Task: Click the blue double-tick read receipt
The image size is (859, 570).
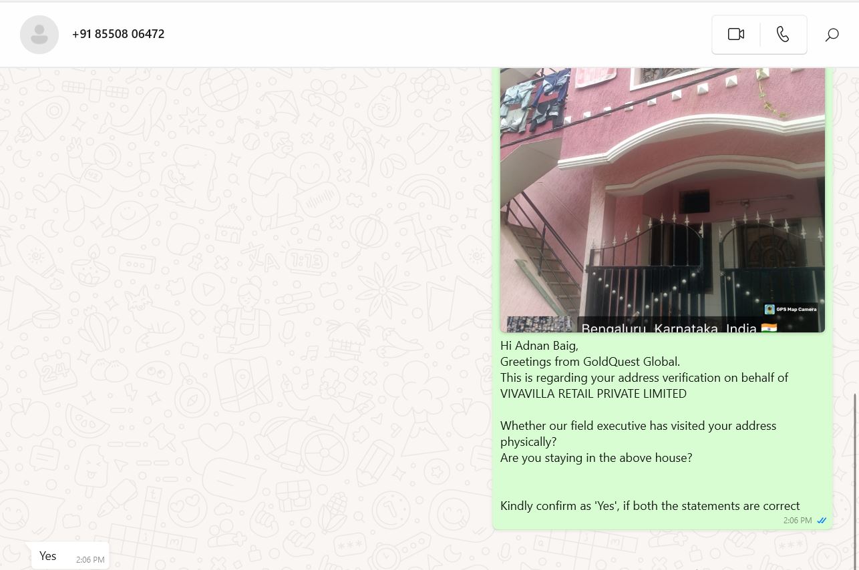Action: 822,521
